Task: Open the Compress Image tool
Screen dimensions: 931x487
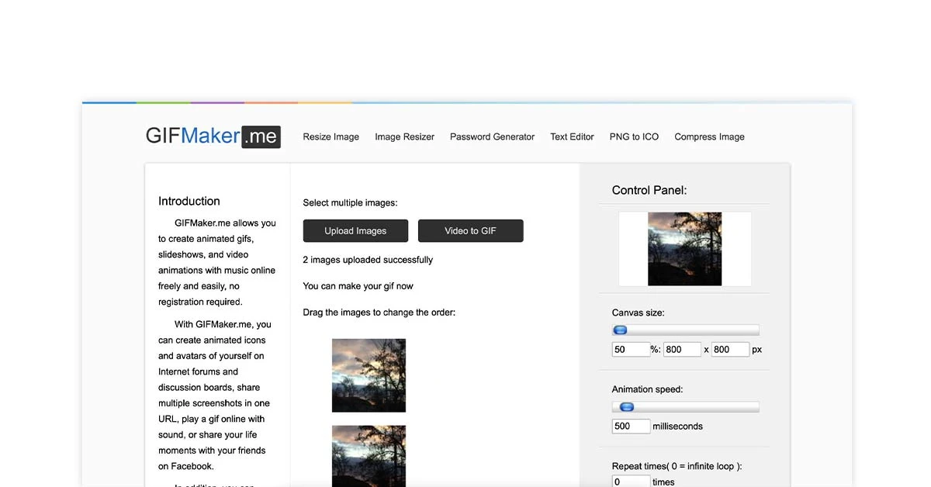Action: pos(708,136)
